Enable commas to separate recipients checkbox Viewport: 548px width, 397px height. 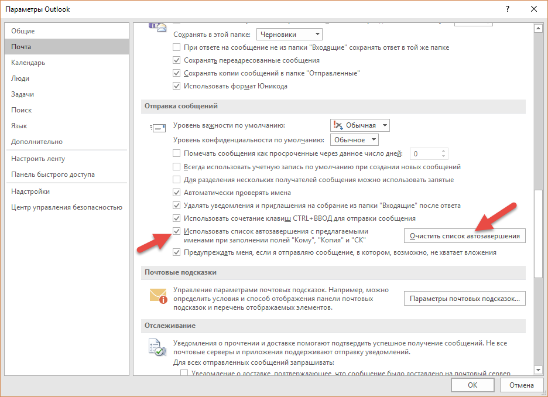(x=176, y=180)
